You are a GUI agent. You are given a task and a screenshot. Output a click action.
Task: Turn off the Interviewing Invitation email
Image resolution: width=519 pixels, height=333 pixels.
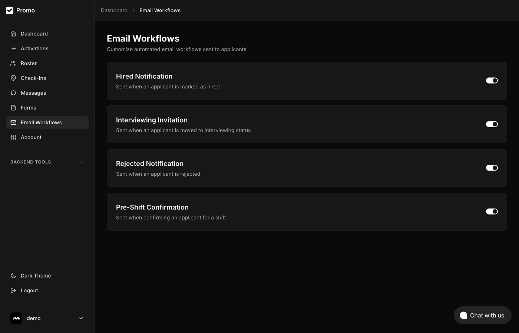pos(492,124)
